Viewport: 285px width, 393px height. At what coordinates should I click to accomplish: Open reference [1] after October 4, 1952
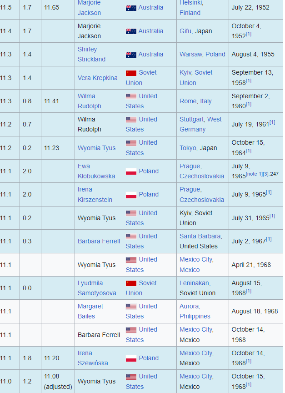click(x=249, y=34)
